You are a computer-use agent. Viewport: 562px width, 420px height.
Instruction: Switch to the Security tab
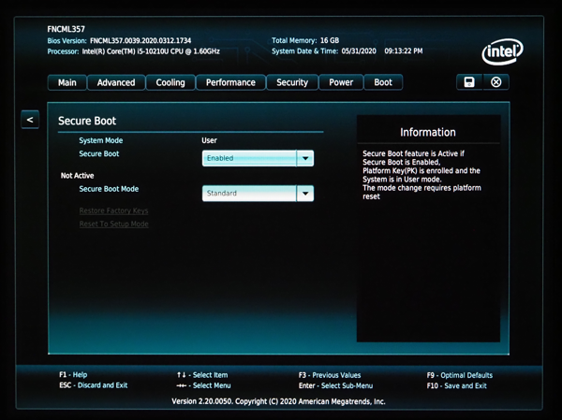tap(292, 82)
